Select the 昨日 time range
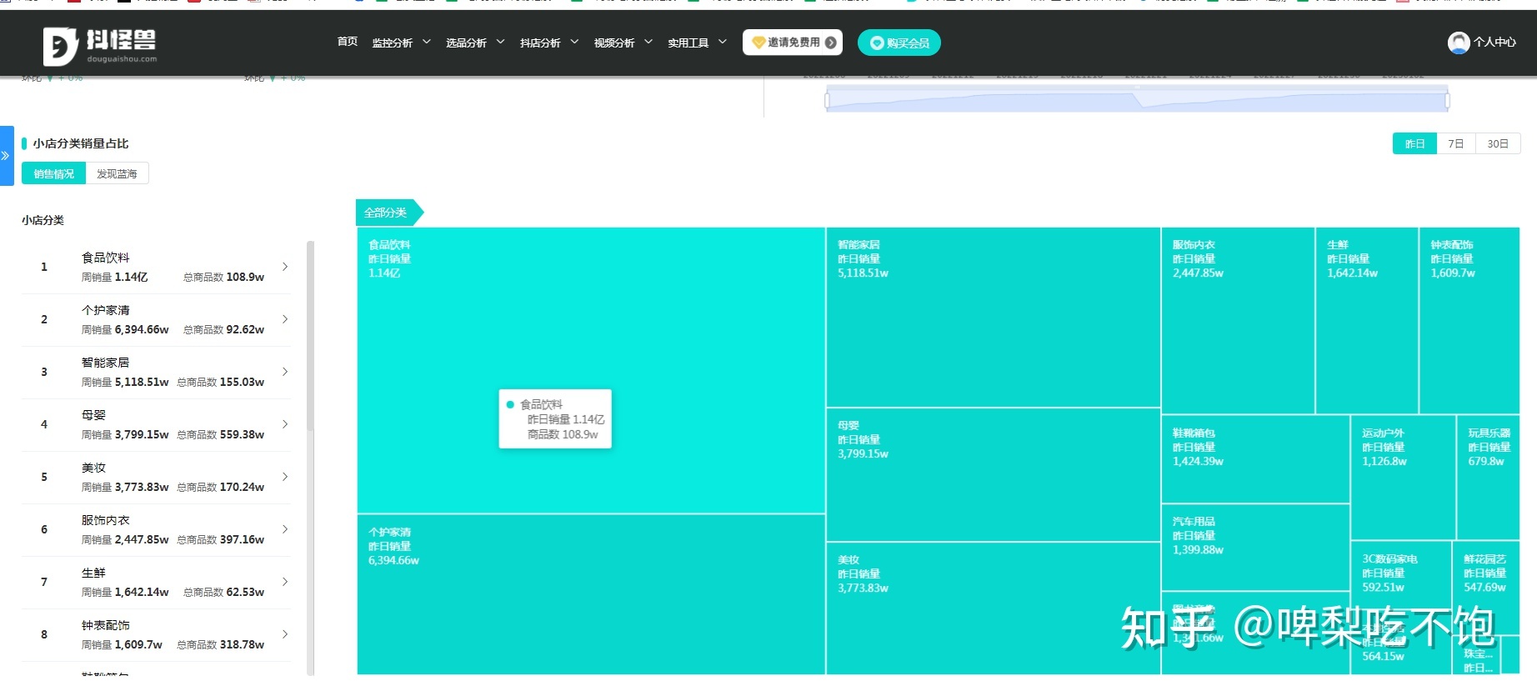Image resolution: width=1537 pixels, height=691 pixels. [x=1414, y=143]
